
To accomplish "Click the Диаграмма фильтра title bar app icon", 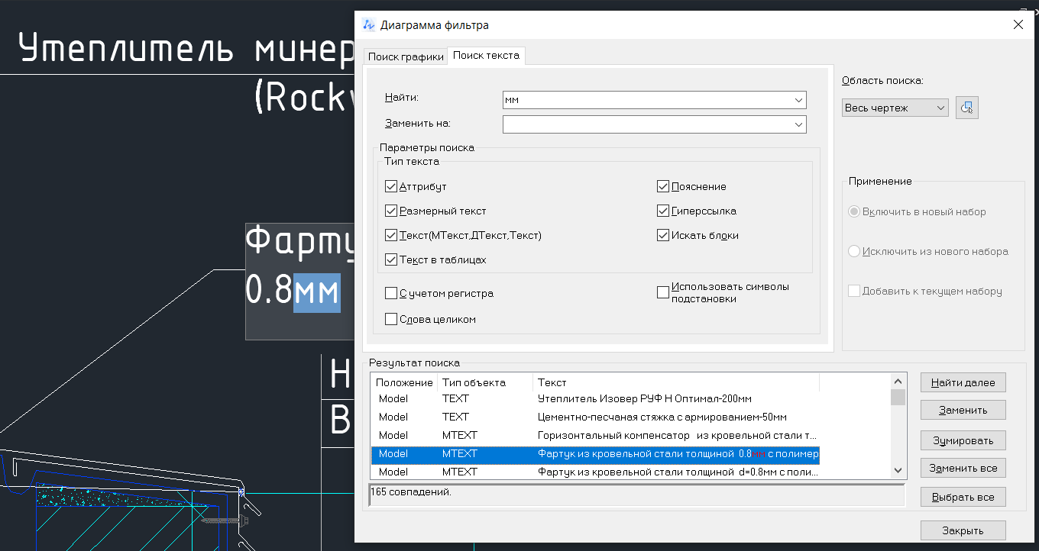I will coord(369,25).
